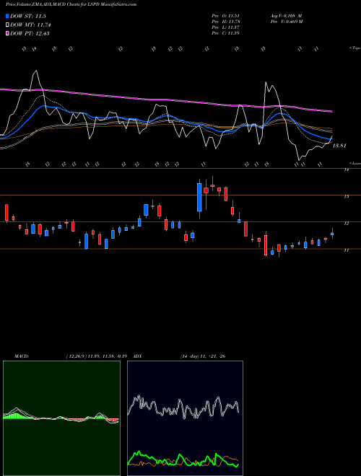Click the white DOW MT legend swatch
This screenshot has height=476, width=361.
click(7, 25)
